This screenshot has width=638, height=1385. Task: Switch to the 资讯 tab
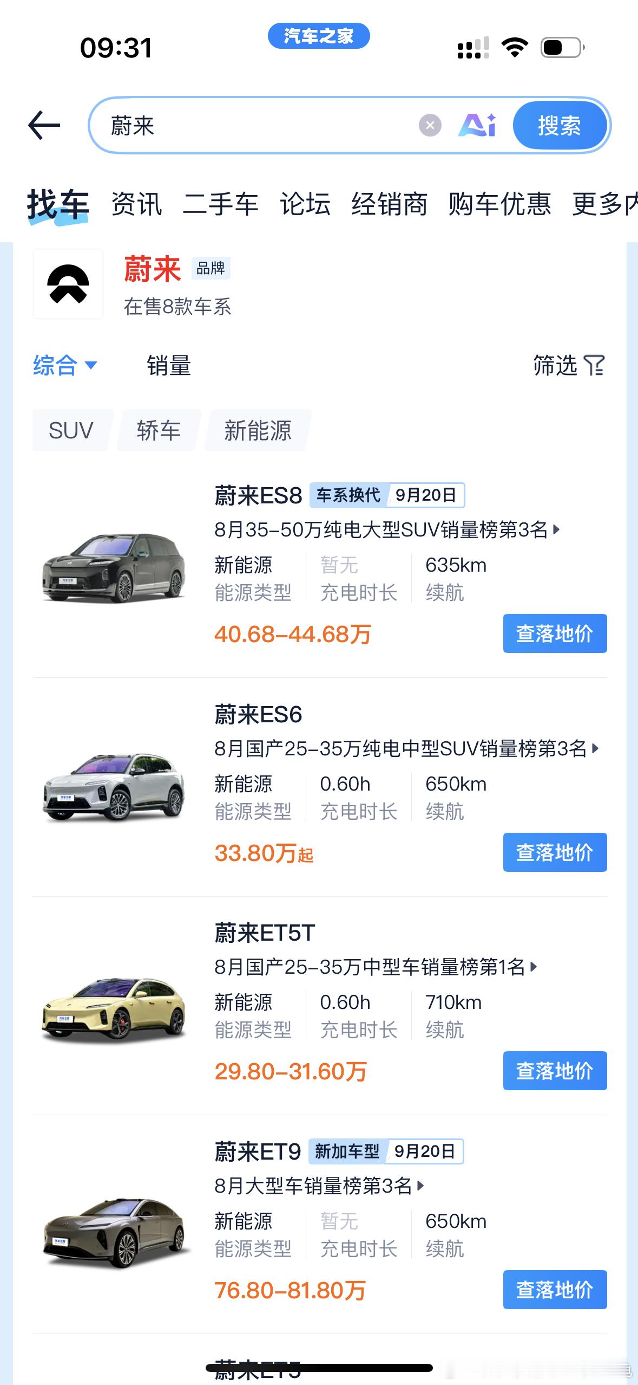[136, 204]
